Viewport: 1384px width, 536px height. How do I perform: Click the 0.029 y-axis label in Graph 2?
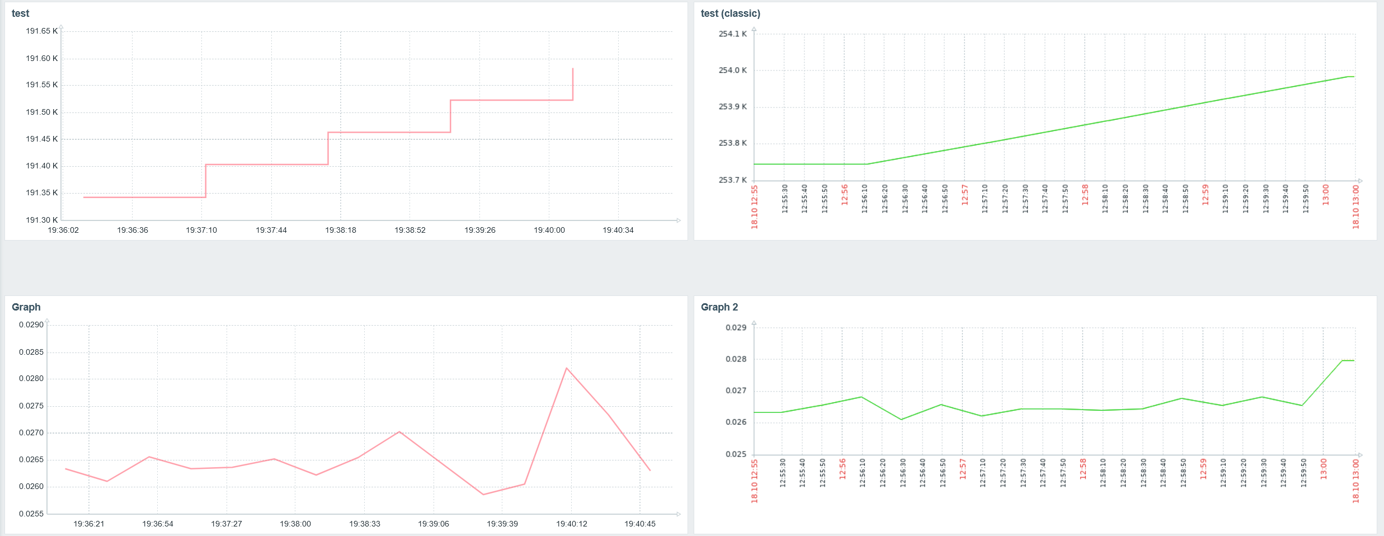[736, 328]
